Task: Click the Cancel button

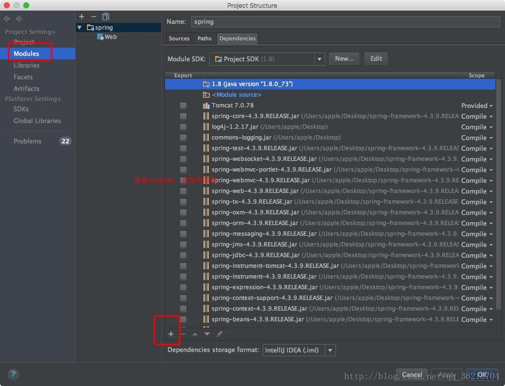Action: coord(412,374)
